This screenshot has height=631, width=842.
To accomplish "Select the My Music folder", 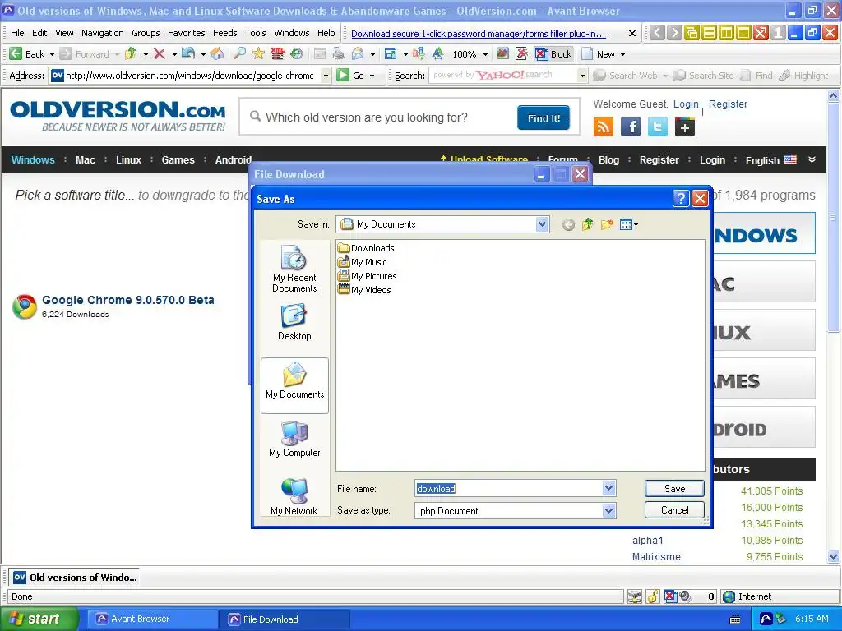I will point(362,262).
